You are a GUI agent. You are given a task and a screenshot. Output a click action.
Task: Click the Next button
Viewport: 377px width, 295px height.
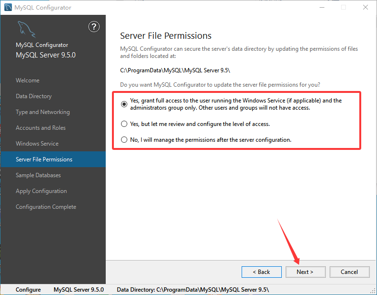305,272
